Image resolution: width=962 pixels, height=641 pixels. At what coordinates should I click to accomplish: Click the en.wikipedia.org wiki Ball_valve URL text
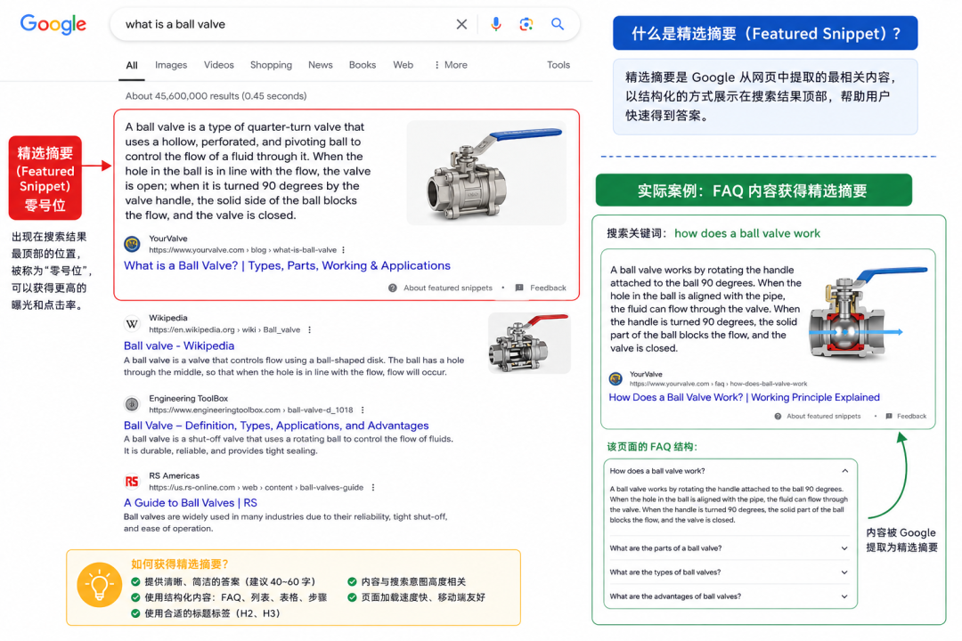224,330
